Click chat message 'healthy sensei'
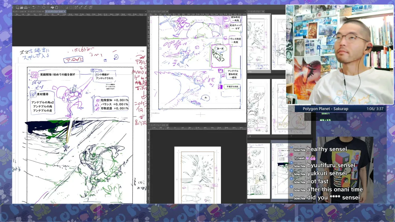The width and height of the screenshot is (395, 222). tap(327, 149)
